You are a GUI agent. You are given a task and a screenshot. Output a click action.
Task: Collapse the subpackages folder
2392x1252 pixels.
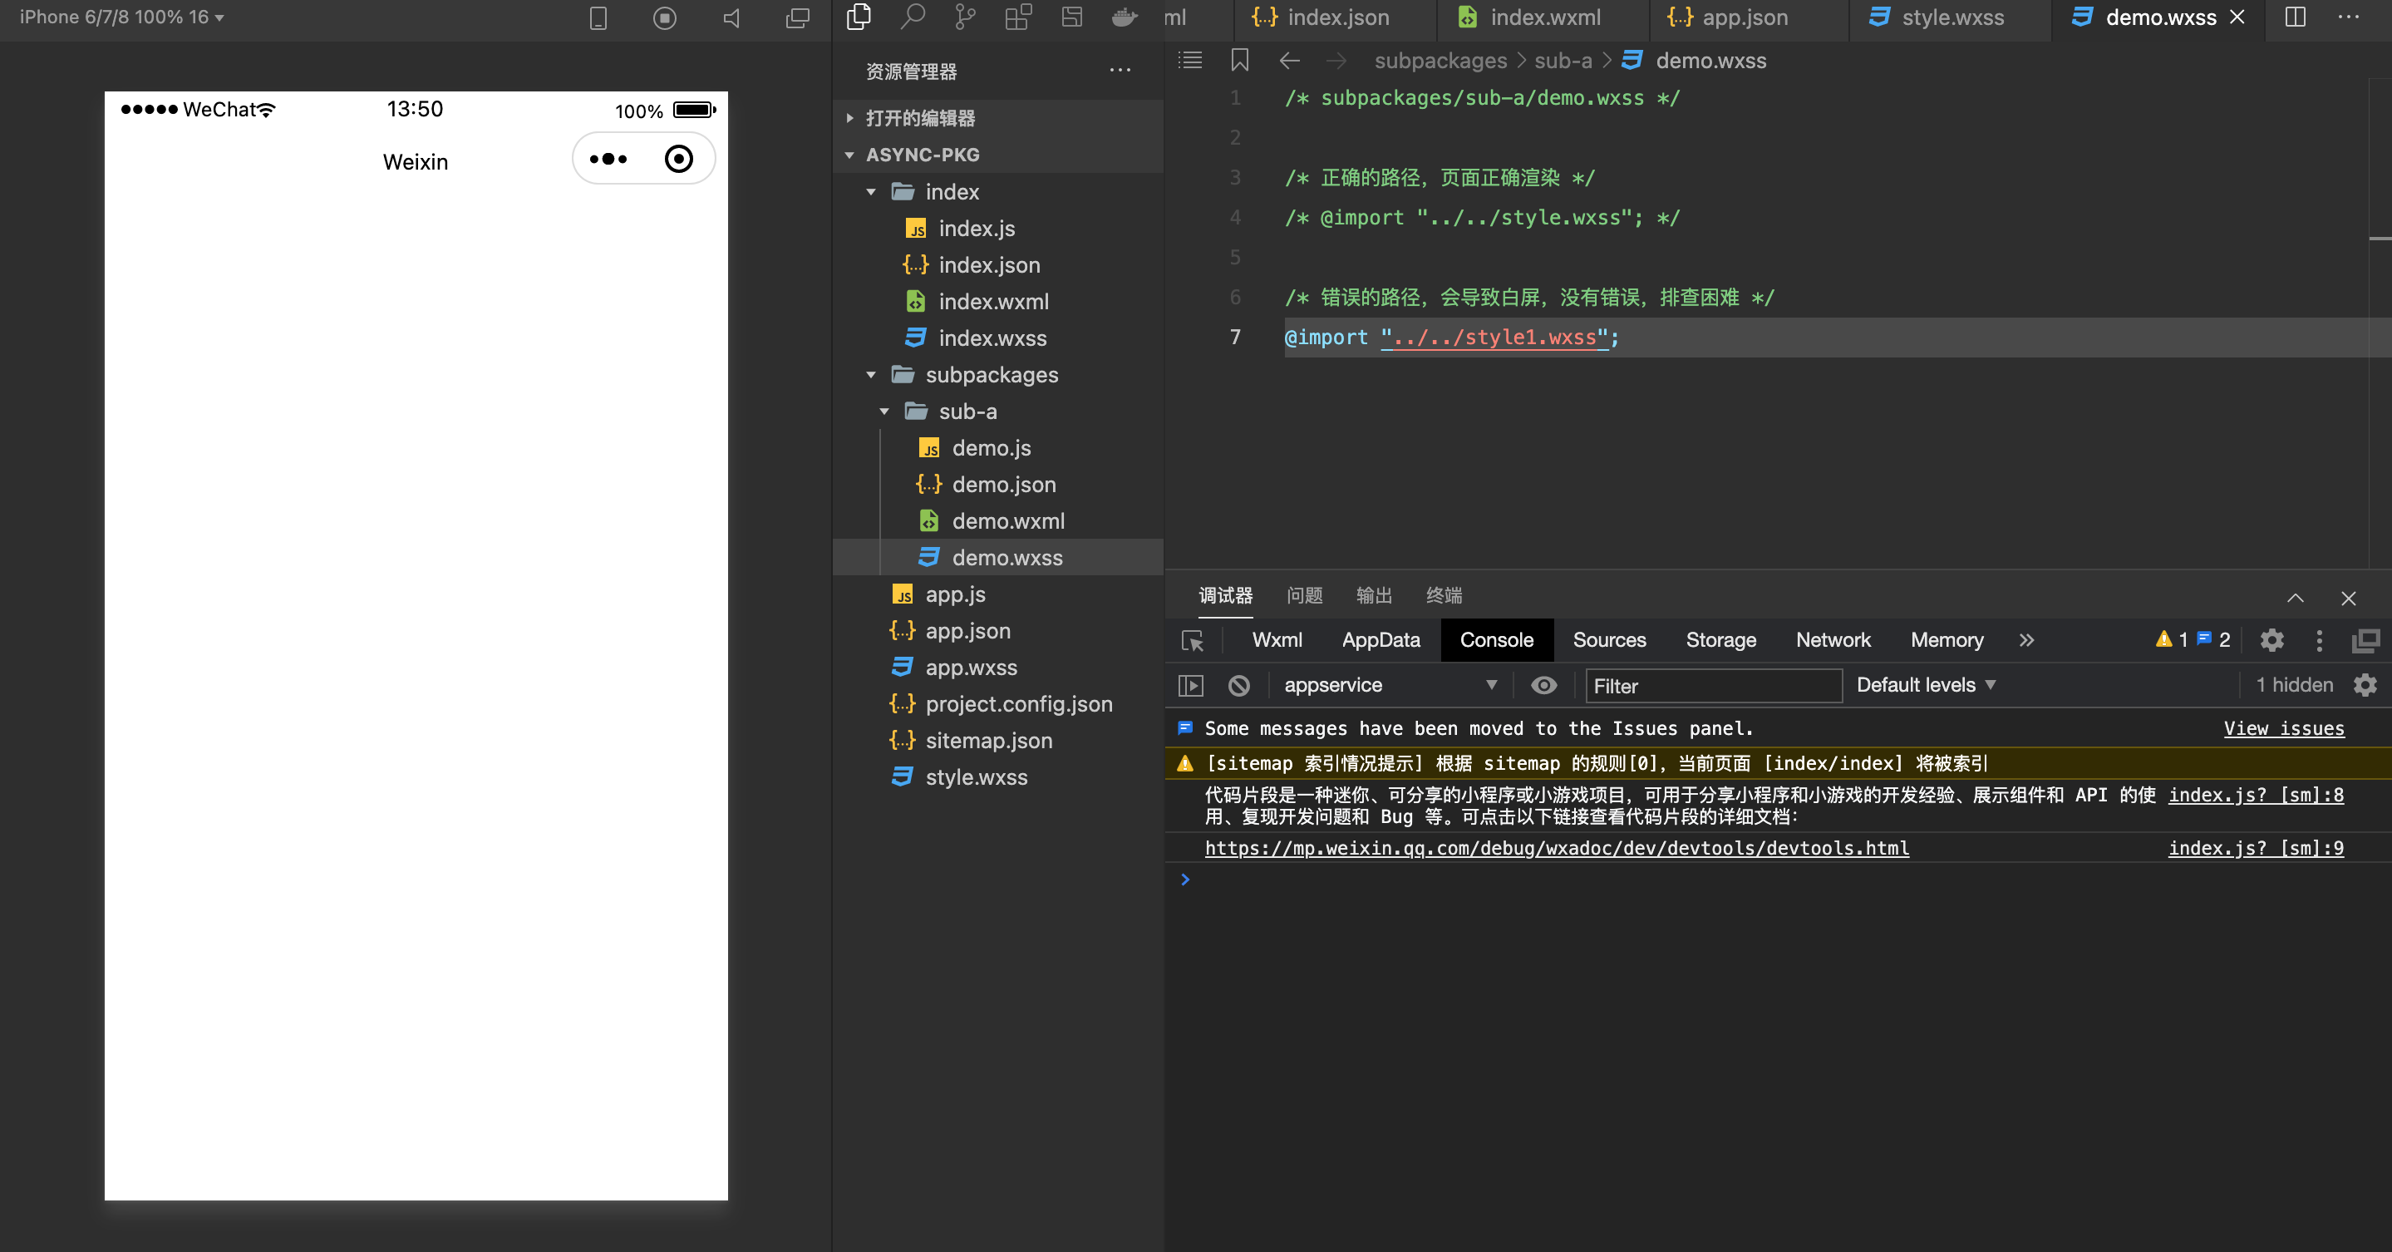point(991,374)
